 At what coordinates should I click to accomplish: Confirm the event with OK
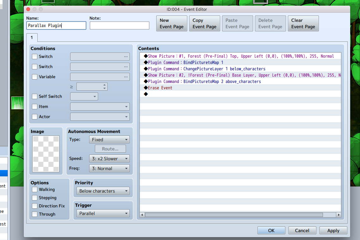(x=271, y=231)
